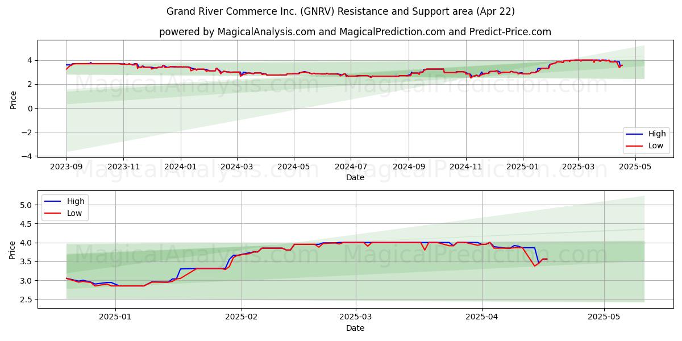Click the '2024-09' x-axis label in the top chart
Viewport: 682px width, 341px height.
click(x=409, y=167)
